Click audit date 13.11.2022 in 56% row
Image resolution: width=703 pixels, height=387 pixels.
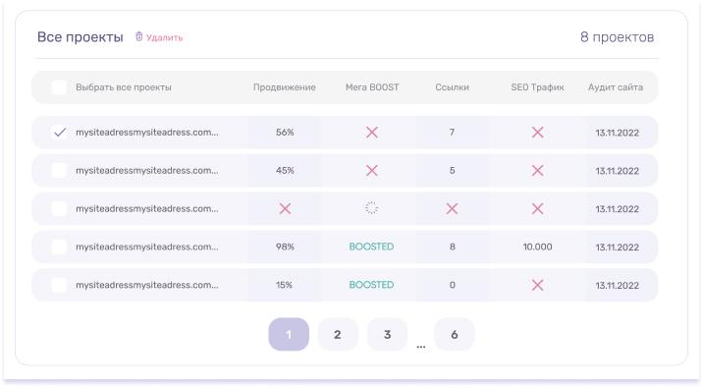point(617,133)
